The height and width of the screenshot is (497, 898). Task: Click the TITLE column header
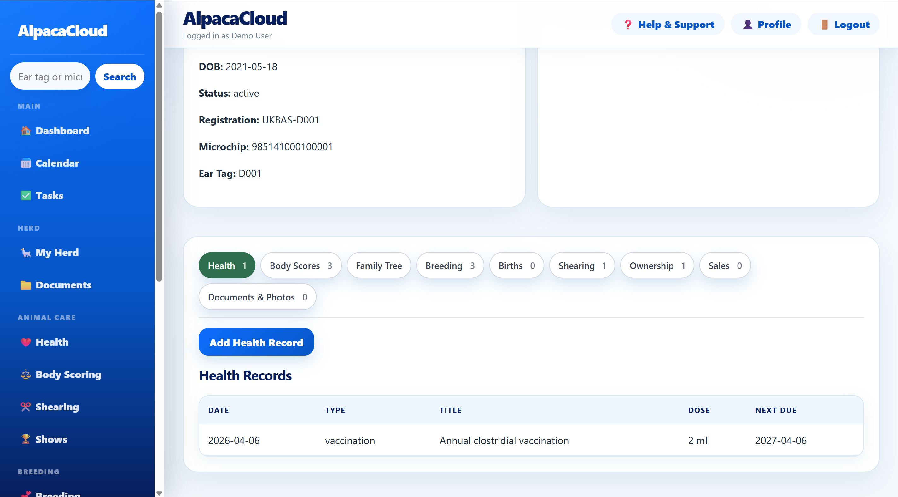[450, 410]
